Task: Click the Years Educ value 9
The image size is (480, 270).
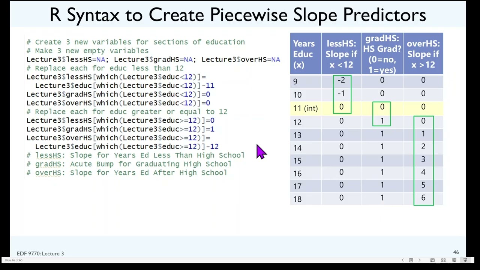Action: (x=295, y=82)
